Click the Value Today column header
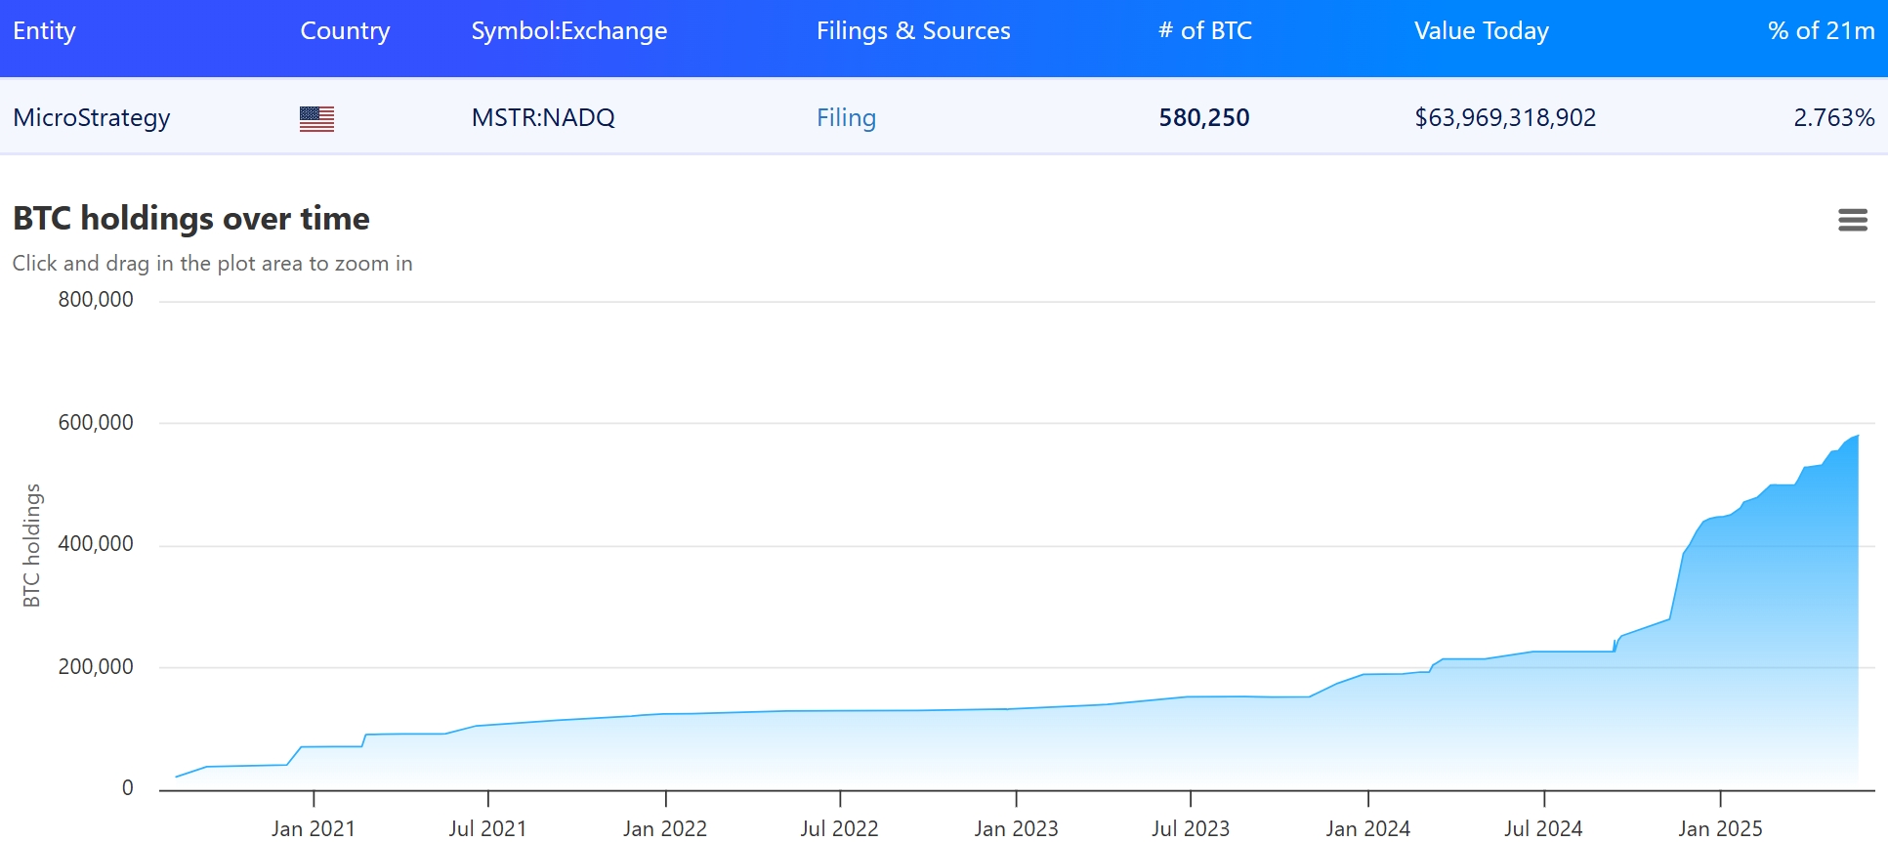The height and width of the screenshot is (842, 1888). pyautogui.click(x=1481, y=31)
